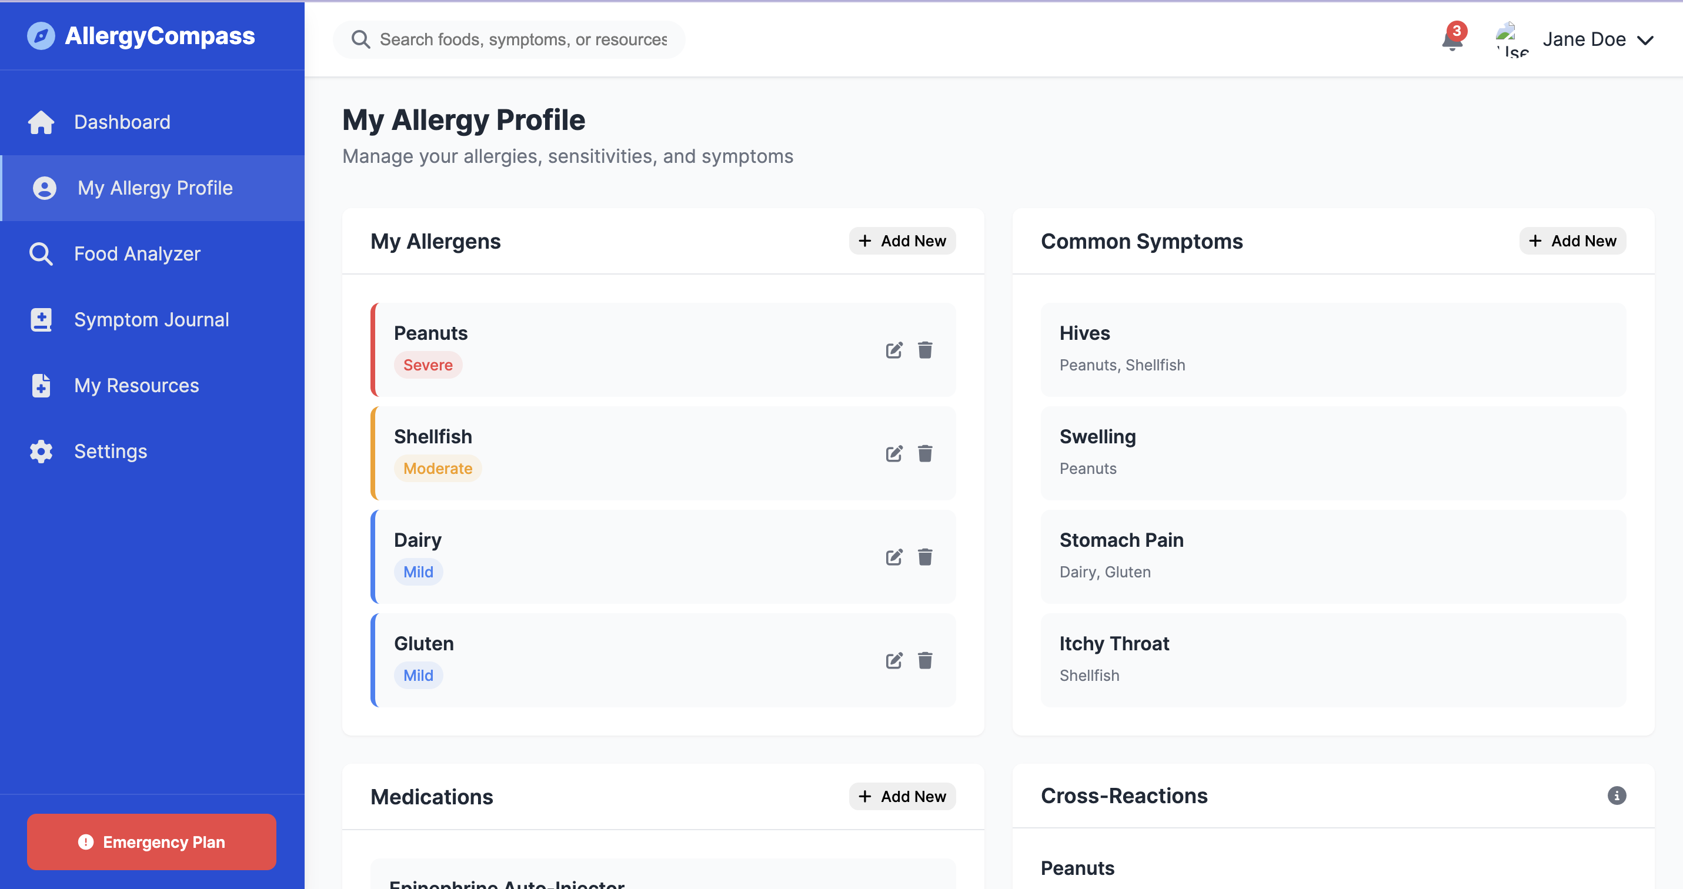This screenshot has height=889, width=1683.
Task: Delete the Gluten allergen
Action: (924, 660)
